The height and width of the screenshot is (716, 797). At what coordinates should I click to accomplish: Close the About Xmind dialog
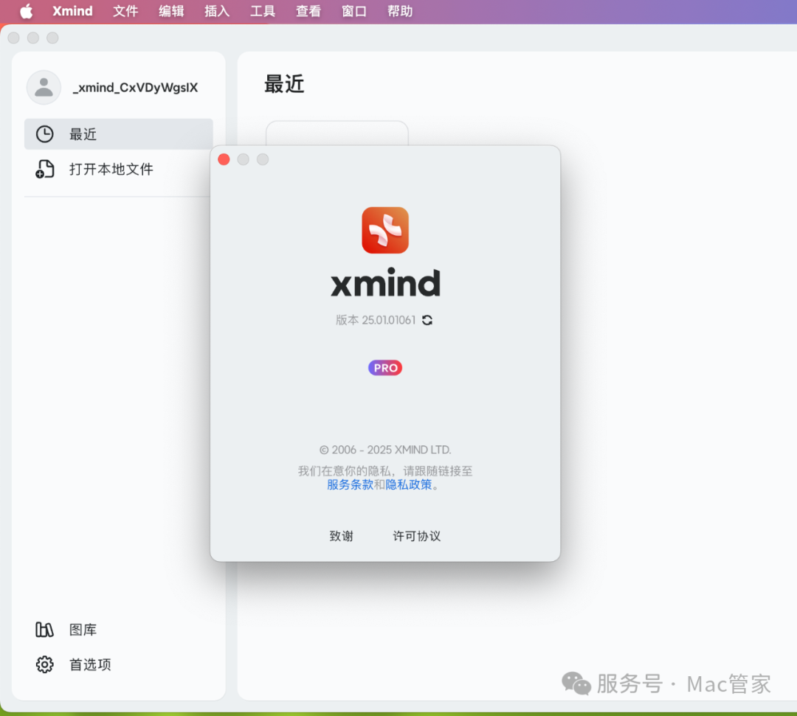224,159
